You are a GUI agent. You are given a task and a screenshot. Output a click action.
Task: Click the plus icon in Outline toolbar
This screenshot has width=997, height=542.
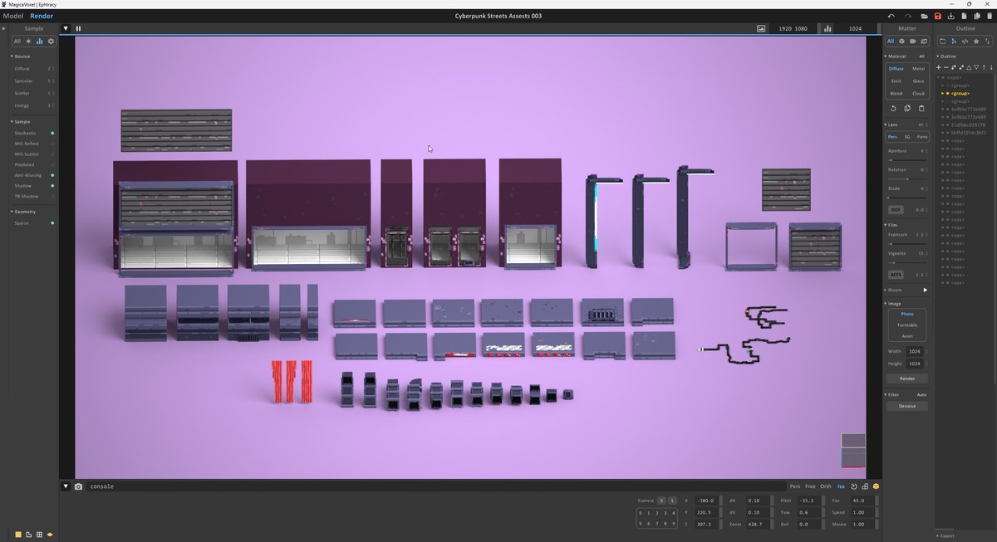point(939,67)
